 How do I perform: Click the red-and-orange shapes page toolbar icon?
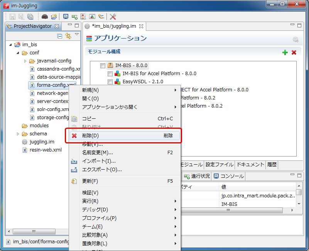[83, 17]
